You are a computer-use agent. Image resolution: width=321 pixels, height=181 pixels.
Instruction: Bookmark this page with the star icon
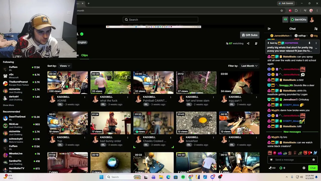(x=282, y=11)
